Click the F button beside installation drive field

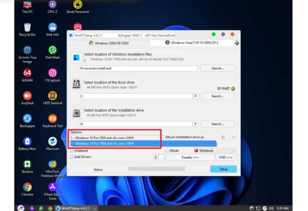click(x=196, y=124)
